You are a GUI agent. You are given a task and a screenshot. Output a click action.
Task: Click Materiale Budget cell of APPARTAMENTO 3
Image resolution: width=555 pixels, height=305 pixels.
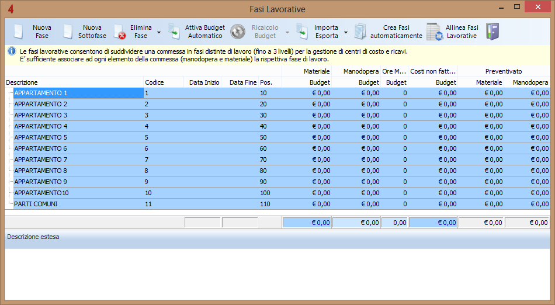307,115
